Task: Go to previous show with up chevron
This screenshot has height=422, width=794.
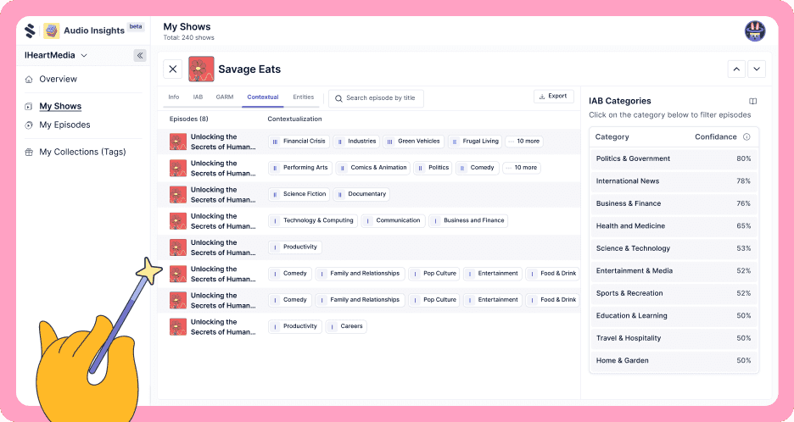Action: (x=736, y=69)
